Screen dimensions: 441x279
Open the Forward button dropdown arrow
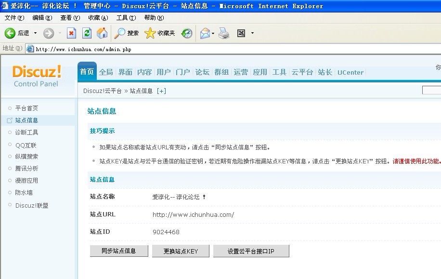tap(60, 33)
